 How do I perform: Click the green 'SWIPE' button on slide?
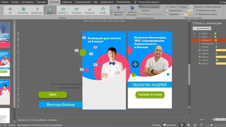click(x=53, y=95)
